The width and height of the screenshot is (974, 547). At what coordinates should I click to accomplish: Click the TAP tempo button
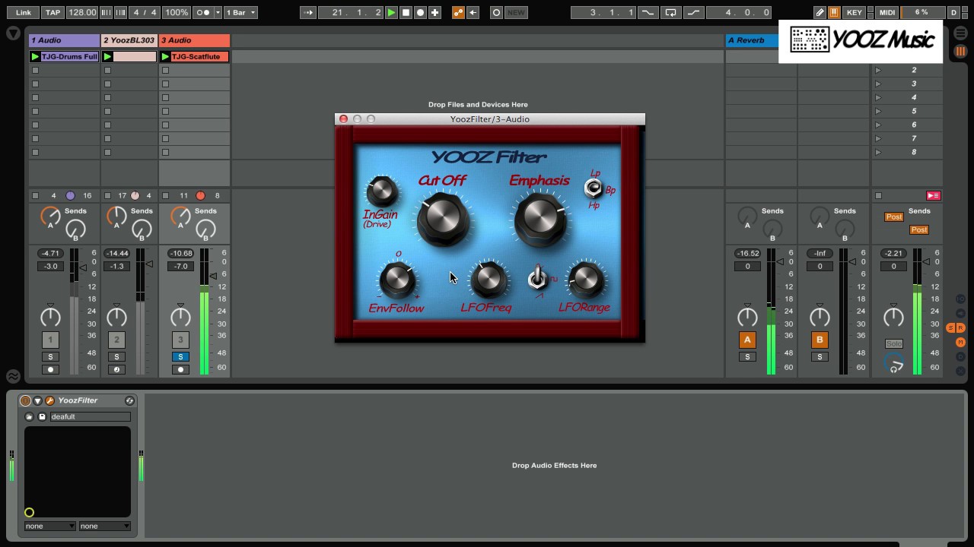[53, 12]
